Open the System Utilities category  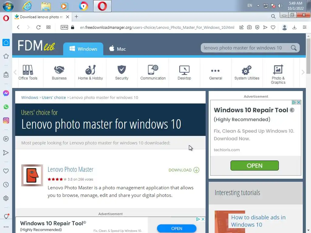point(247,73)
